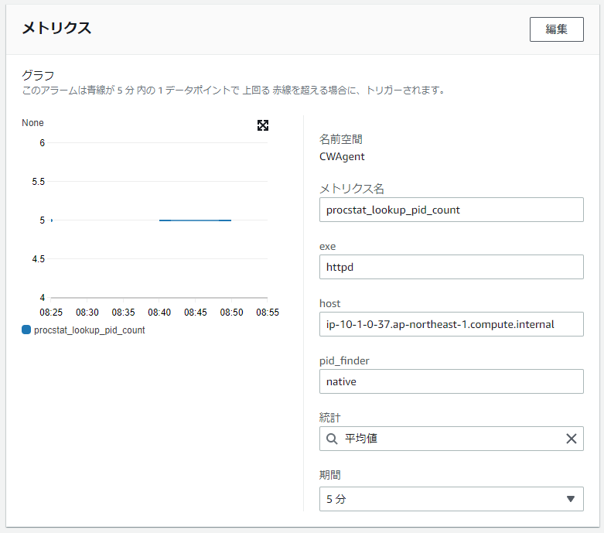Click the 08:55 x-axis time label

tap(268, 313)
